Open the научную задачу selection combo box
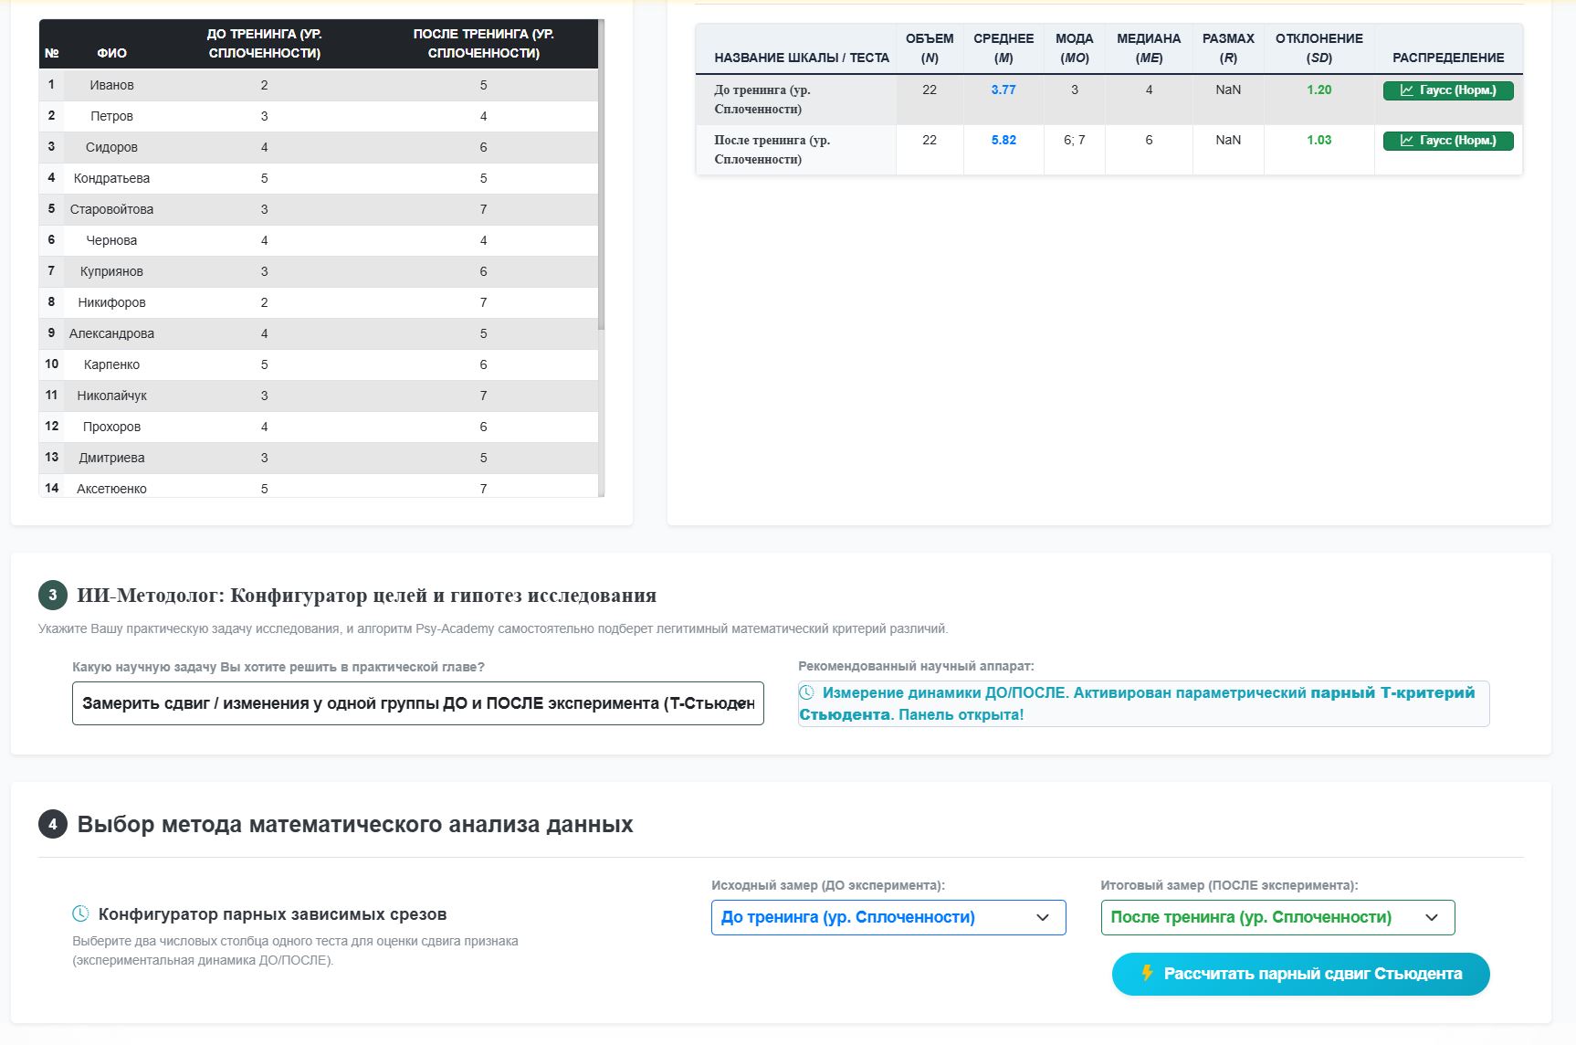 click(418, 703)
